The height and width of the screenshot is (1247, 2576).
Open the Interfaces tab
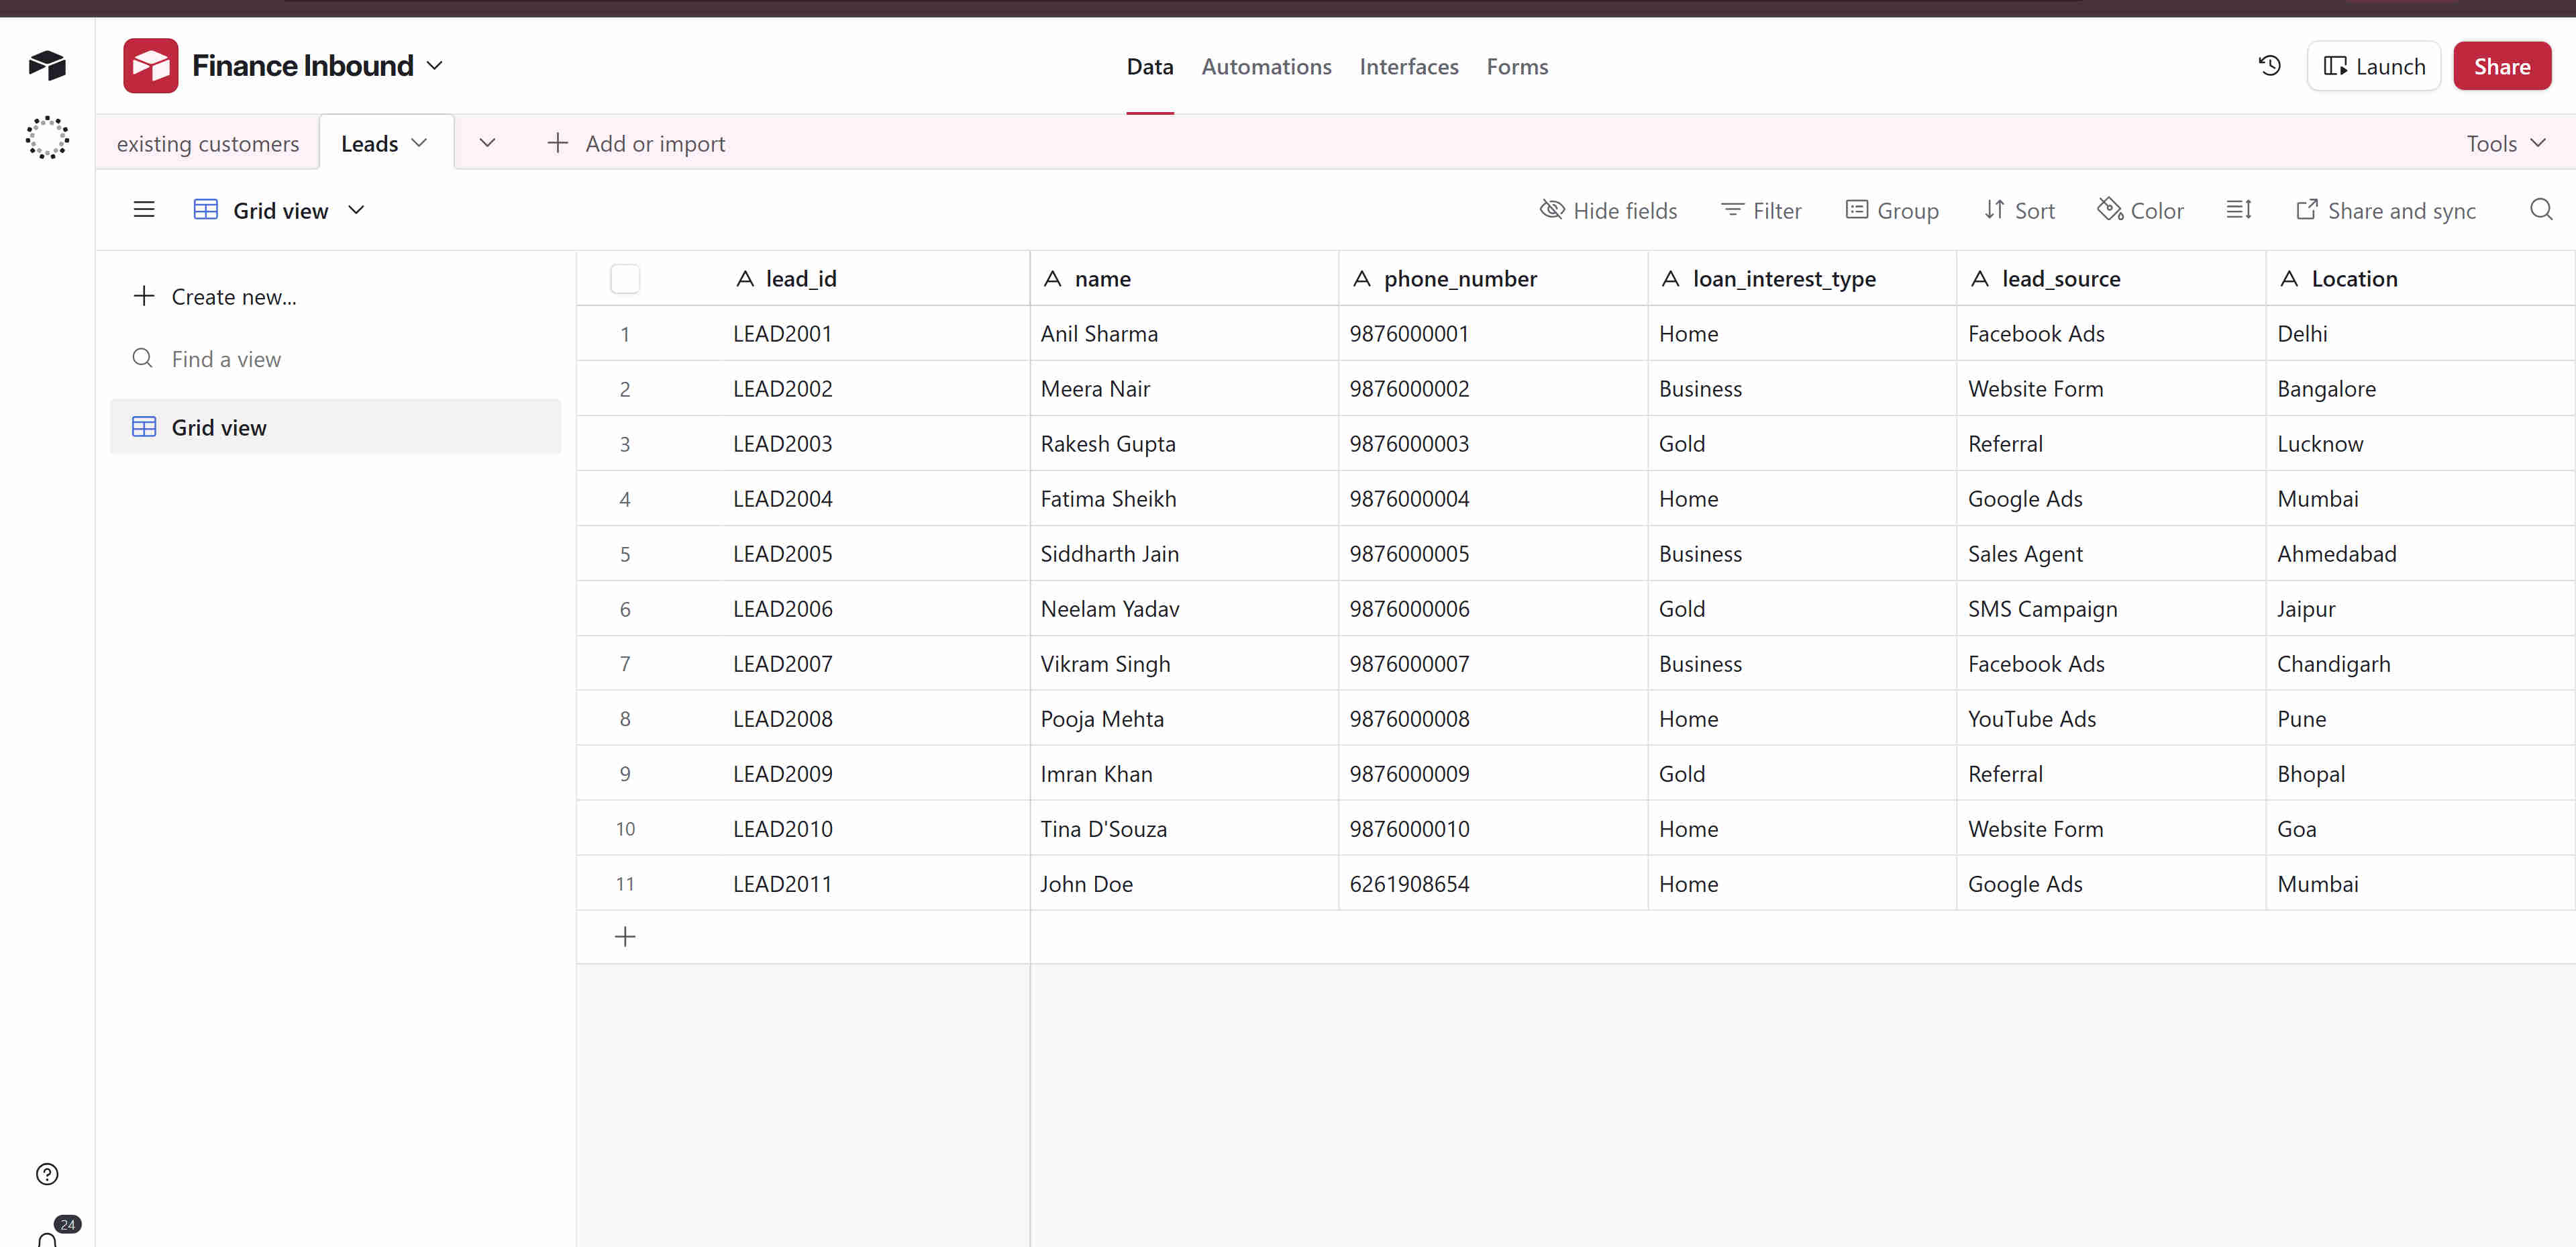pos(1408,66)
